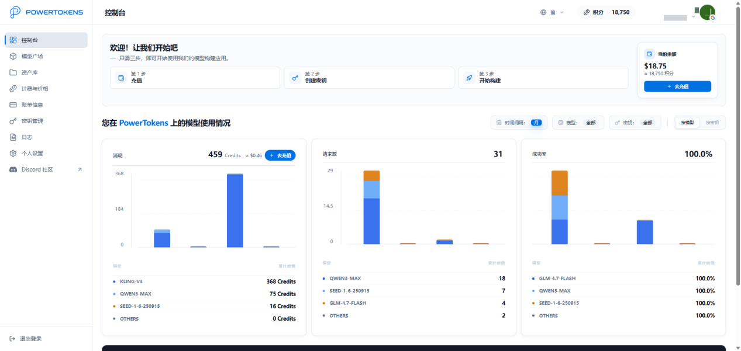Click 退出登录 to log out
741x351 pixels.
[x=26, y=339]
